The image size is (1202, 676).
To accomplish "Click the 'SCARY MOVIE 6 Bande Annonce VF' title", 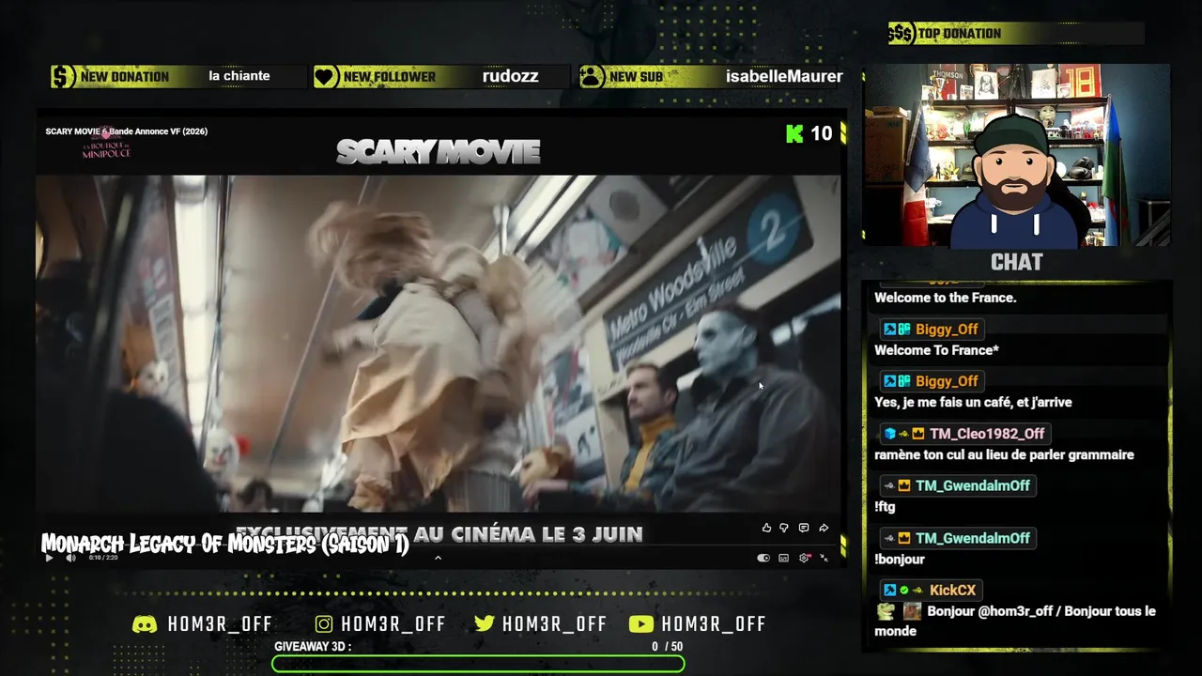I will coord(127,131).
